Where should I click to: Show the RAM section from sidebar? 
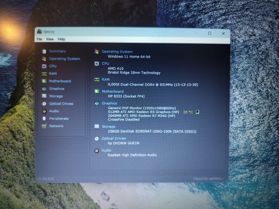53,74
